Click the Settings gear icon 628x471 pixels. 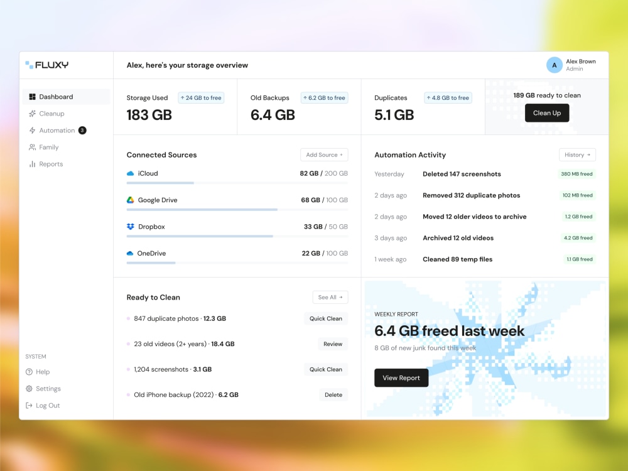tap(29, 389)
